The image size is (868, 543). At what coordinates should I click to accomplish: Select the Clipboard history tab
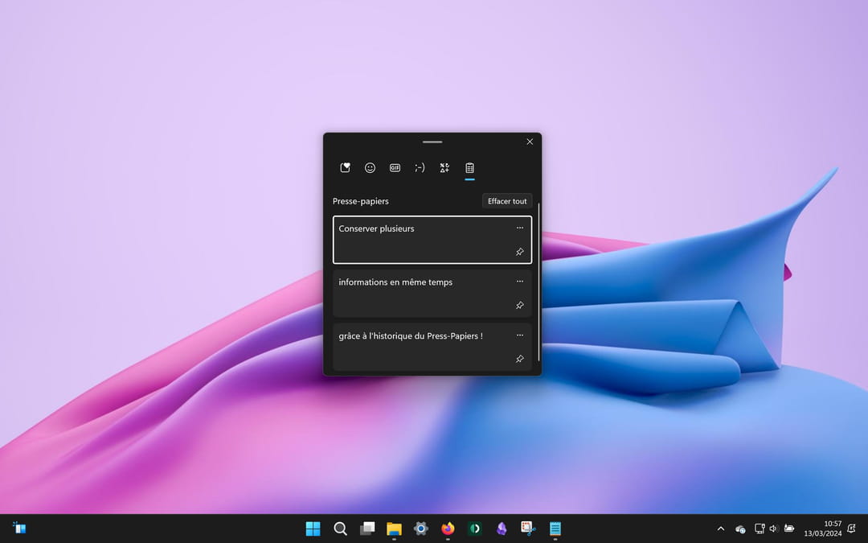coord(469,168)
